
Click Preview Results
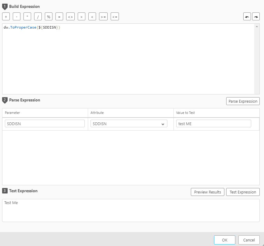[x=207, y=192]
